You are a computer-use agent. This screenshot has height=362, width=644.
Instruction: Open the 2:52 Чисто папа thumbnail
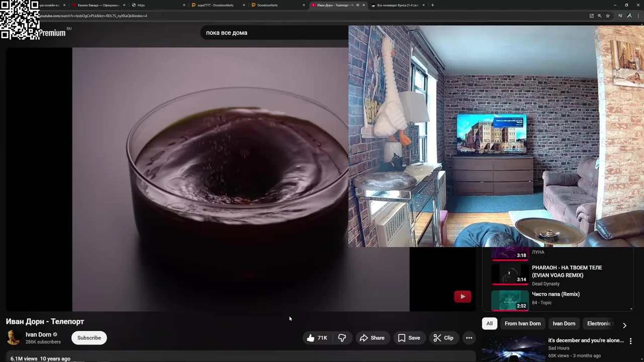click(x=510, y=301)
